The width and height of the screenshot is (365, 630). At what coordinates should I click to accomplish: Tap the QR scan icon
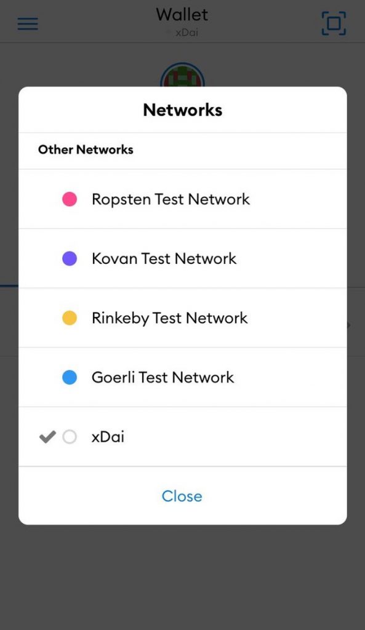point(334,23)
